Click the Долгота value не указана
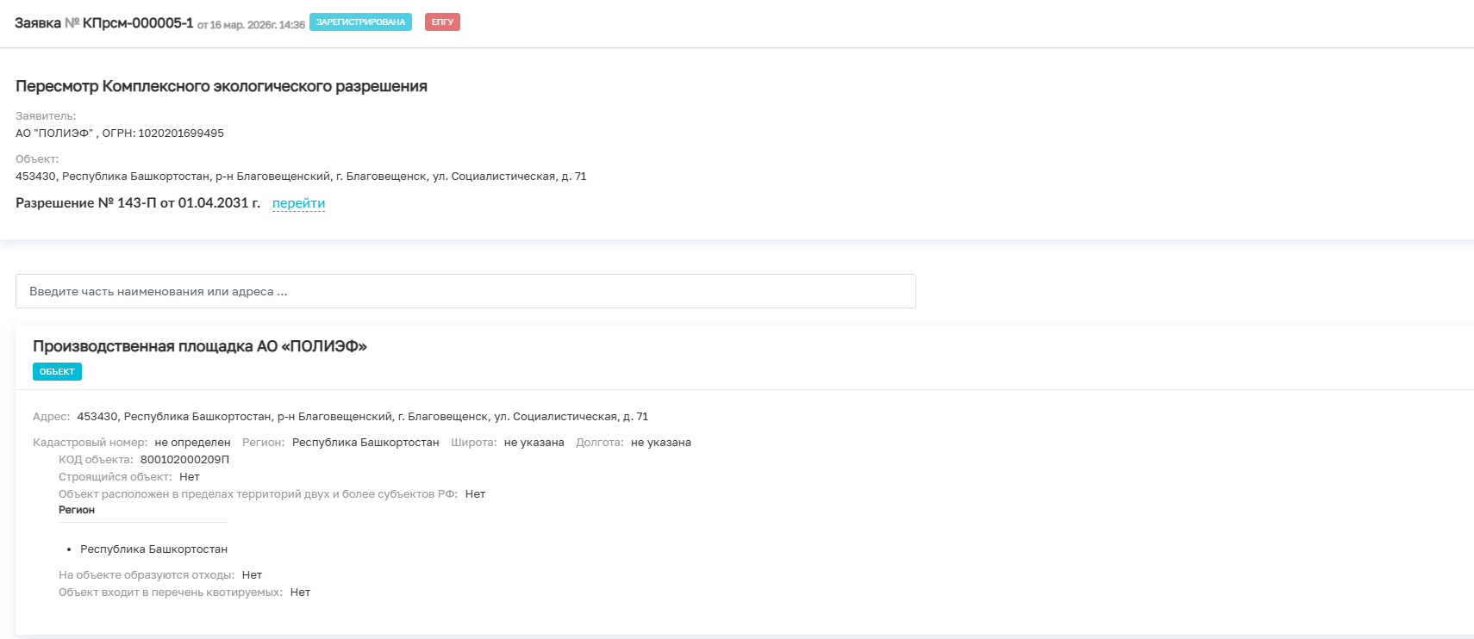1474x639 pixels. 661,443
